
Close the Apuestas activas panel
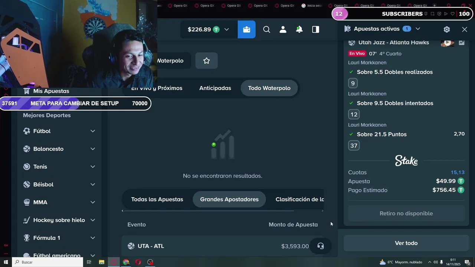(x=465, y=29)
